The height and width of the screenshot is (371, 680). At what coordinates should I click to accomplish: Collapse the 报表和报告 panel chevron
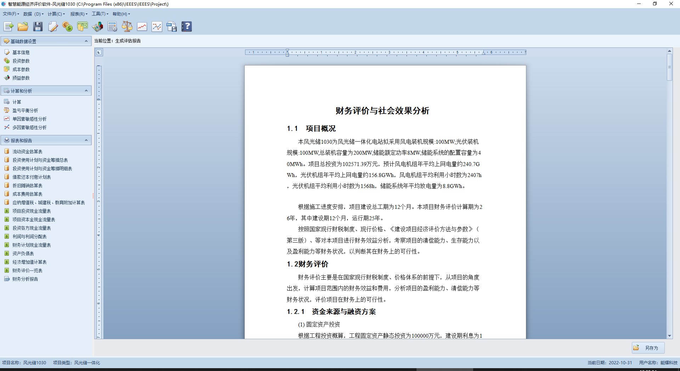(x=86, y=141)
